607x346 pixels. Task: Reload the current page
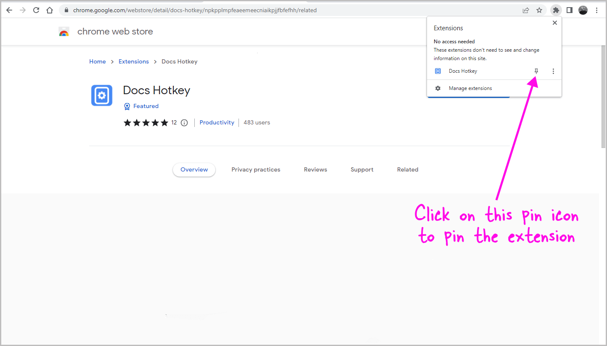point(36,10)
